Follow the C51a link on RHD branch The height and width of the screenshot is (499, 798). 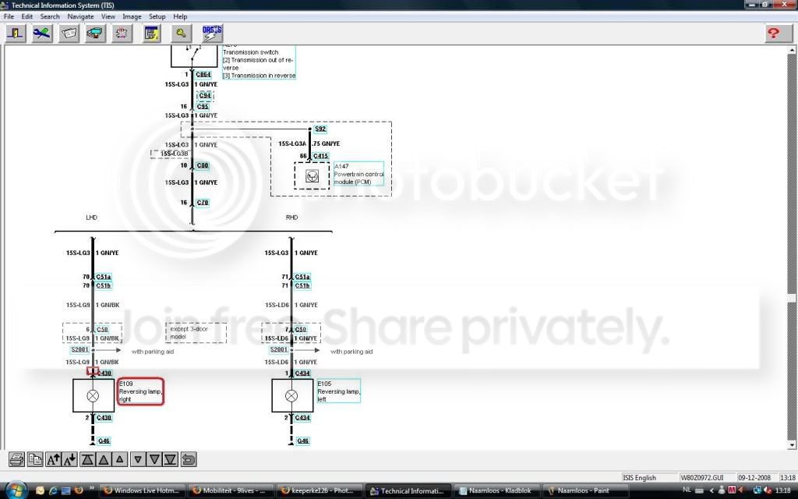click(x=302, y=277)
